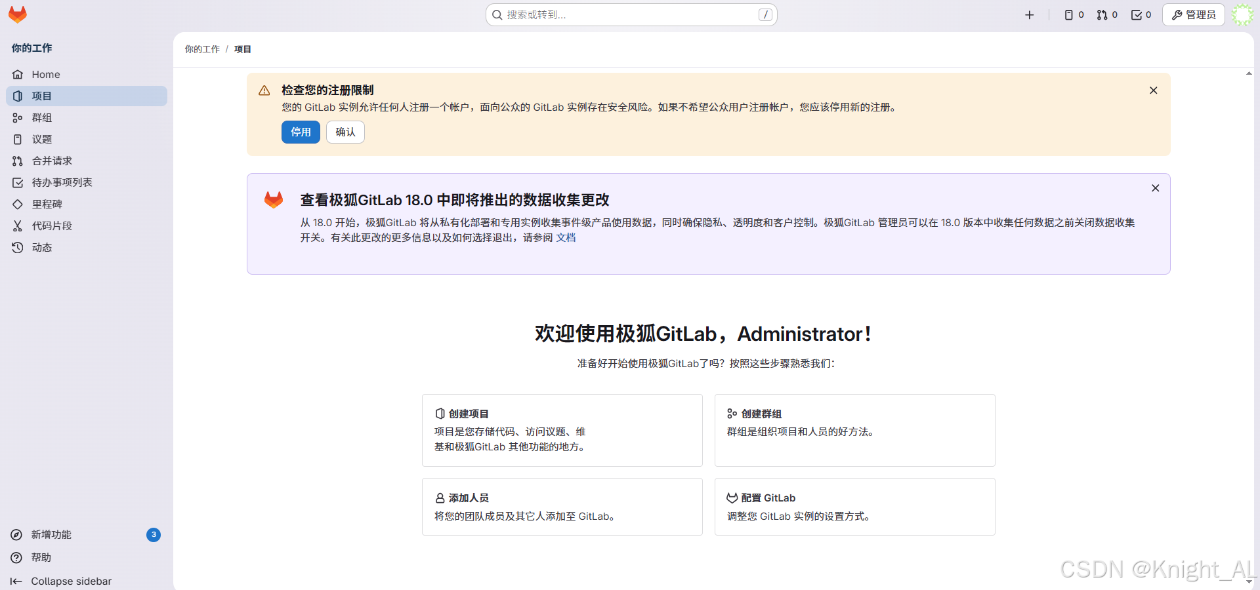1260x590 pixels.
Task: Click the slash shortcut badge in search
Action: 765,14
